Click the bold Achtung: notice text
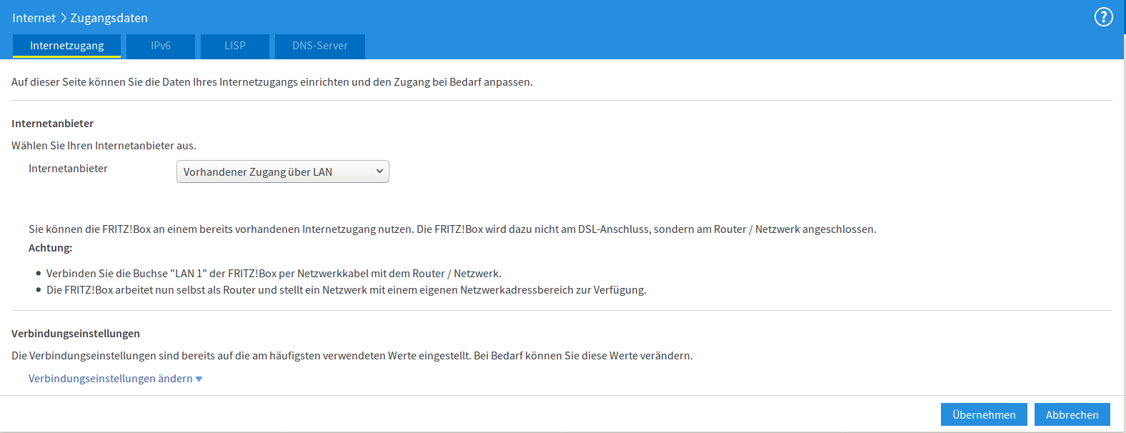Viewport: 1126px width, 433px height. pos(50,248)
